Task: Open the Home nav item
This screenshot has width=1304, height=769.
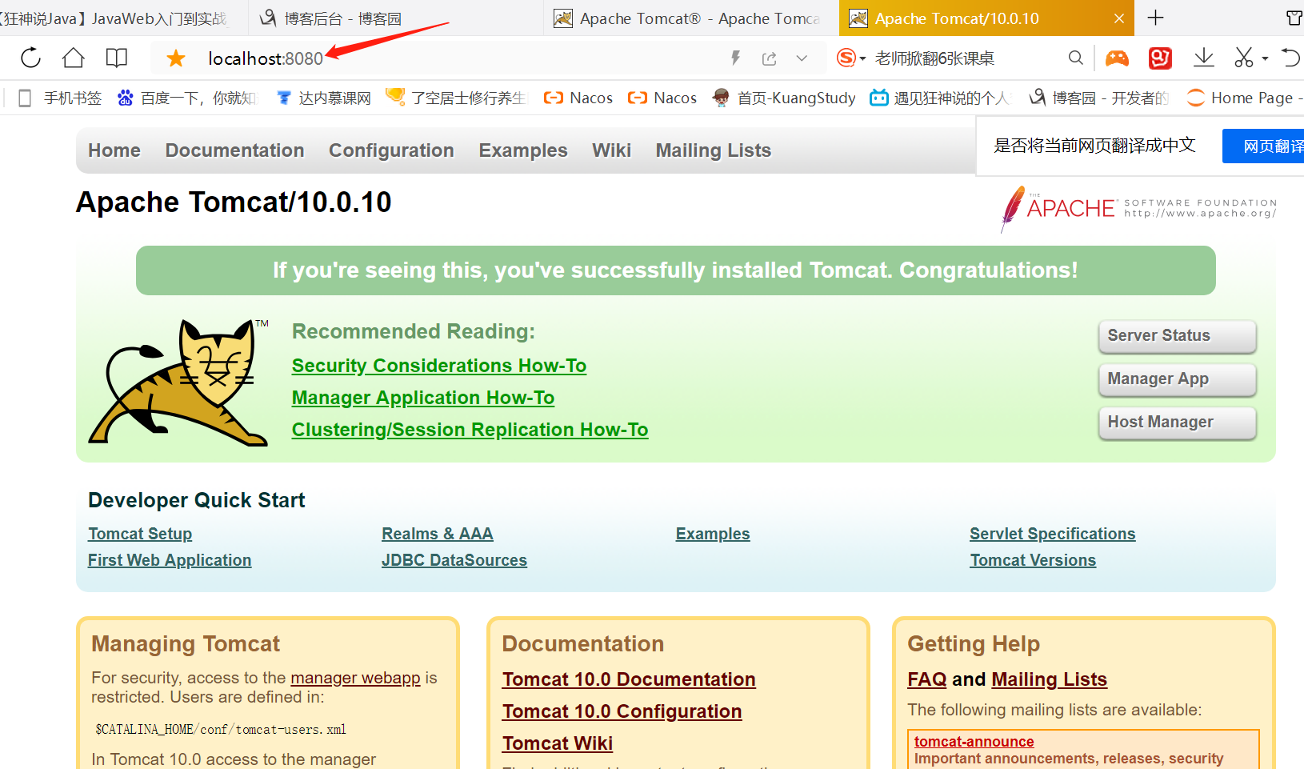Action: click(x=114, y=150)
